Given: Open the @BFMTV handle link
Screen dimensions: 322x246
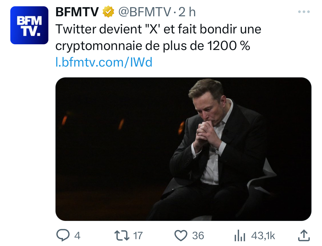Looking at the screenshot, I should pyautogui.click(x=145, y=12).
